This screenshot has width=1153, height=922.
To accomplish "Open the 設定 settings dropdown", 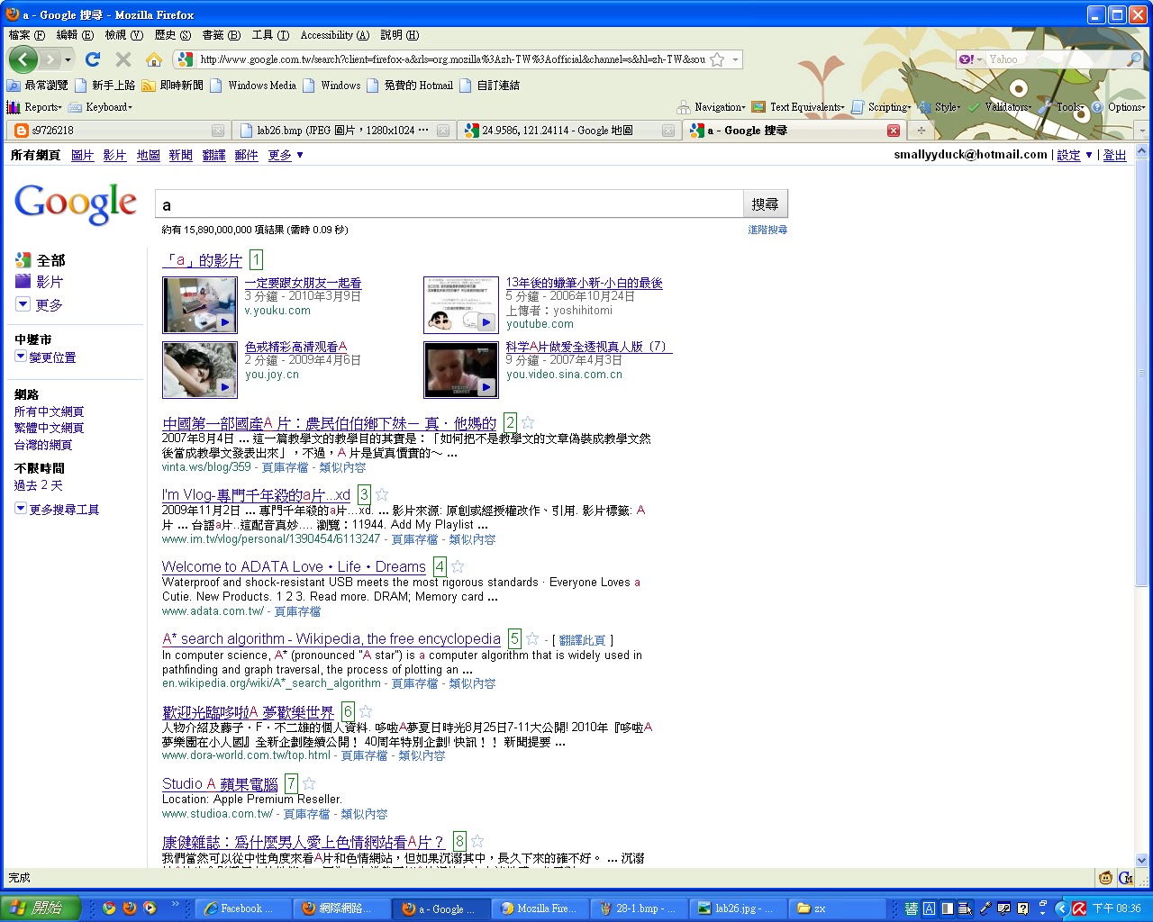I will pos(1075,155).
